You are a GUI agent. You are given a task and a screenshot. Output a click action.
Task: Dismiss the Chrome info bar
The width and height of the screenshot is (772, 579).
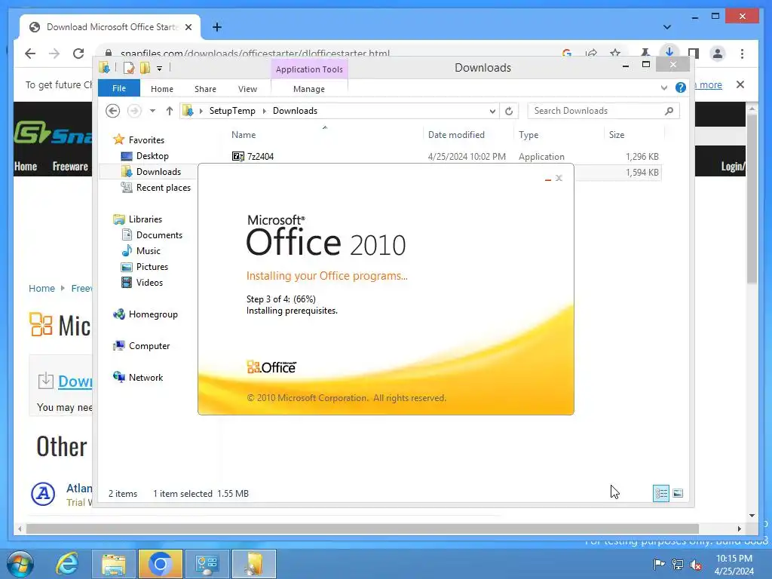click(740, 84)
